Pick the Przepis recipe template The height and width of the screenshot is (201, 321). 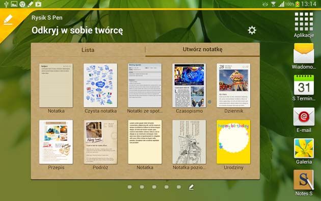(56, 145)
